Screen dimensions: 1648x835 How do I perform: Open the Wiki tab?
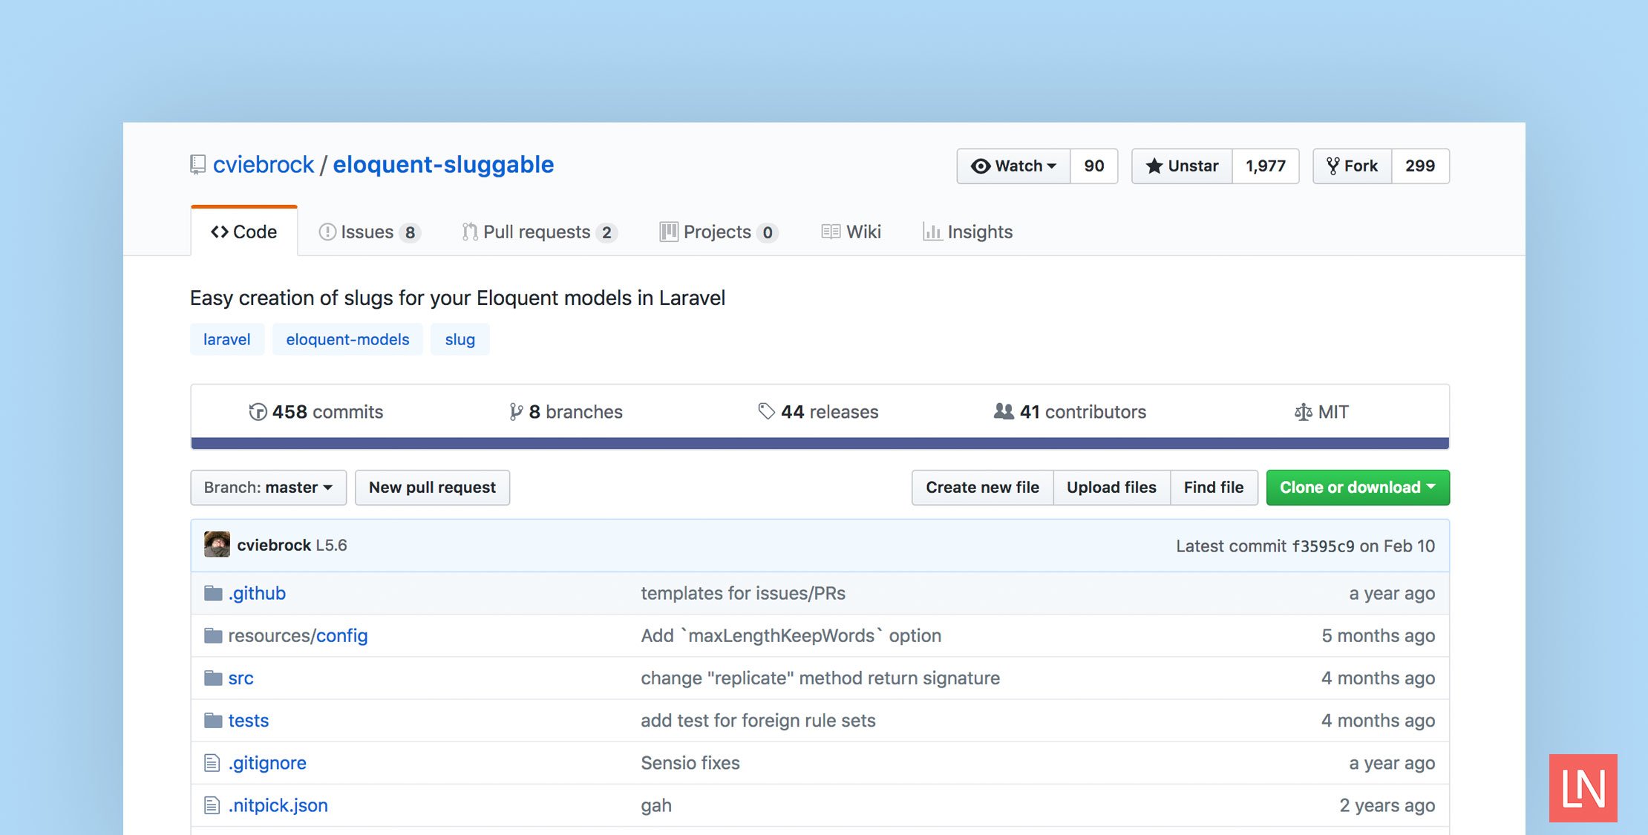(851, 232)
